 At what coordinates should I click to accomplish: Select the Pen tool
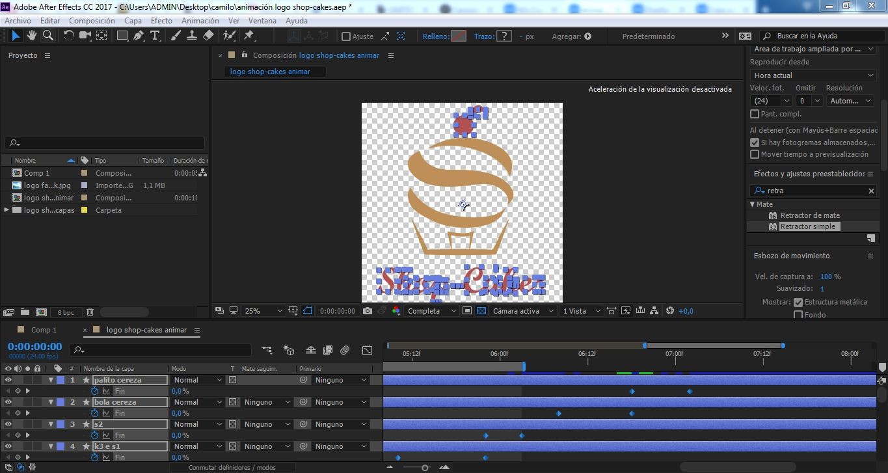pos(139,36)
